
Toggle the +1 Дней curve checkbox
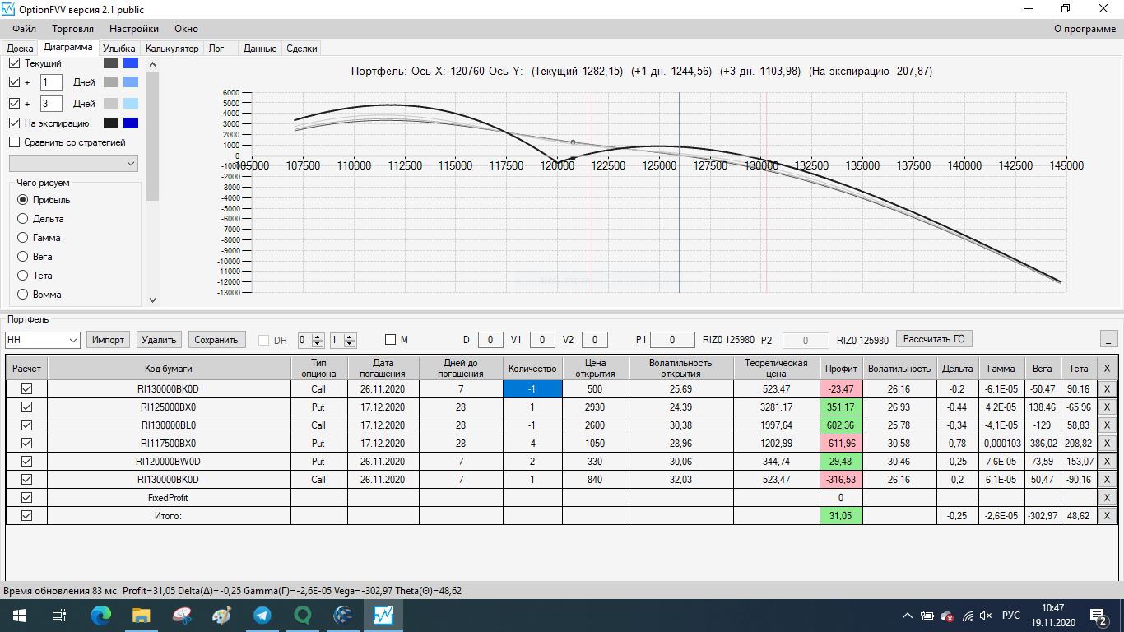14,82
